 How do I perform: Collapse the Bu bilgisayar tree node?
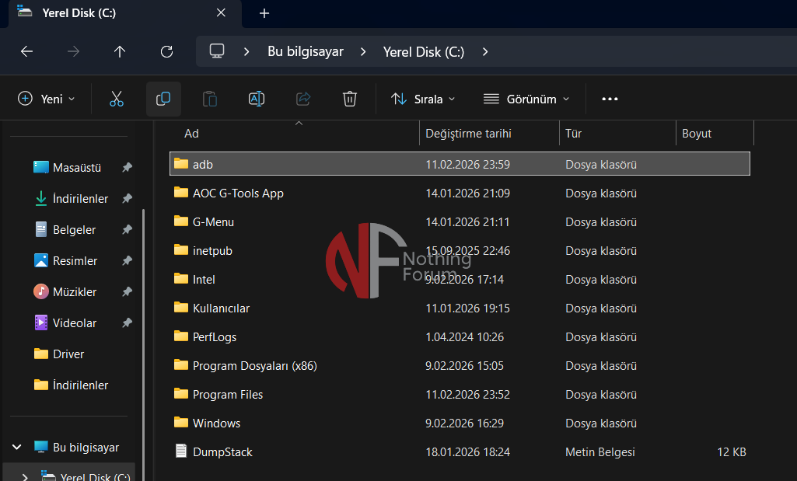pos(17,448)
